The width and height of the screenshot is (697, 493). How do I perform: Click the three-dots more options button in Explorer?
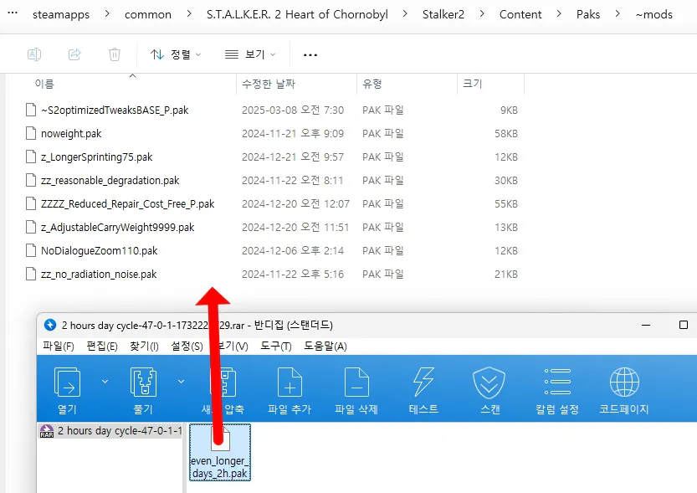(310, 54)
